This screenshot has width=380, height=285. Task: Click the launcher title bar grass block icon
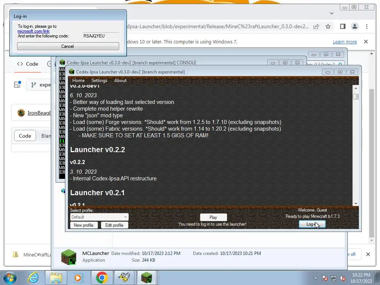[72, 72]
